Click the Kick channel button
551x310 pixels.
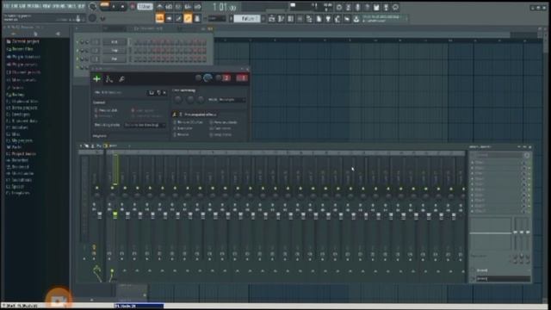click(x=115, y=42)
